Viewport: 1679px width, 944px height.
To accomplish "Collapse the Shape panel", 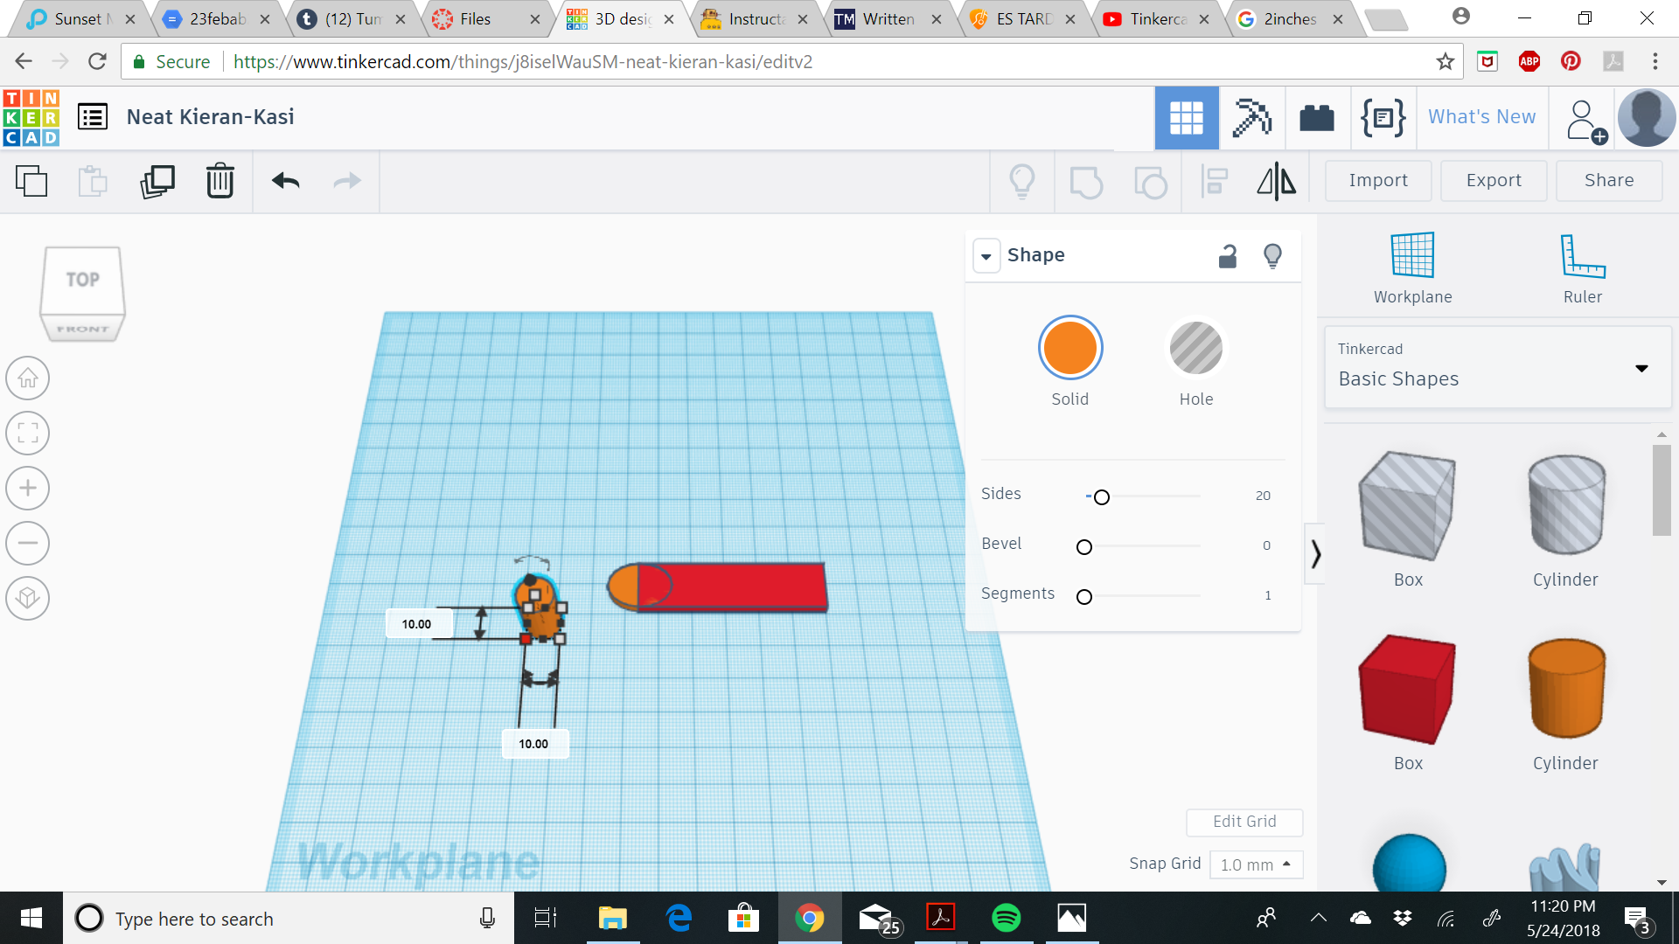I will [986, 255].
